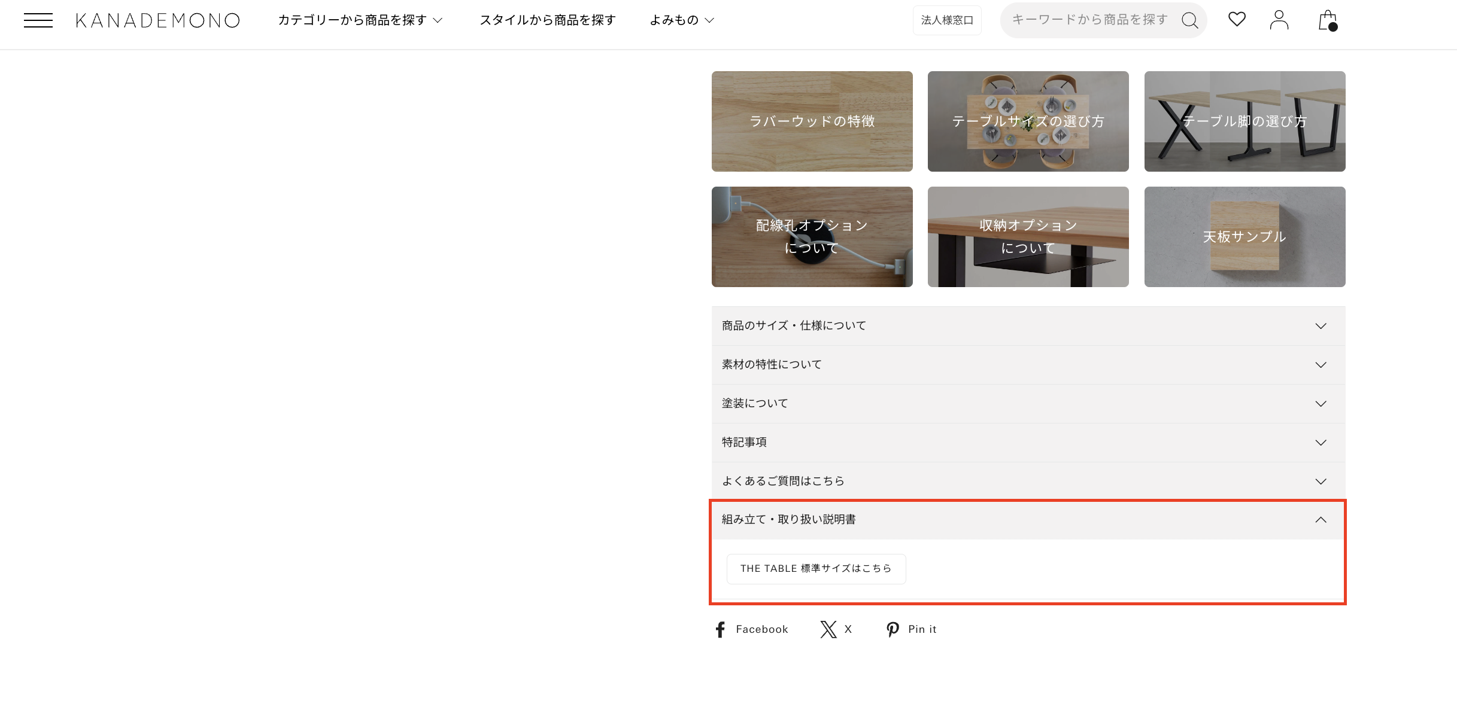This screenshot has height=707, width=1457.
Task: Open the hamburger menu icon
Action: [x=38, y=20]
